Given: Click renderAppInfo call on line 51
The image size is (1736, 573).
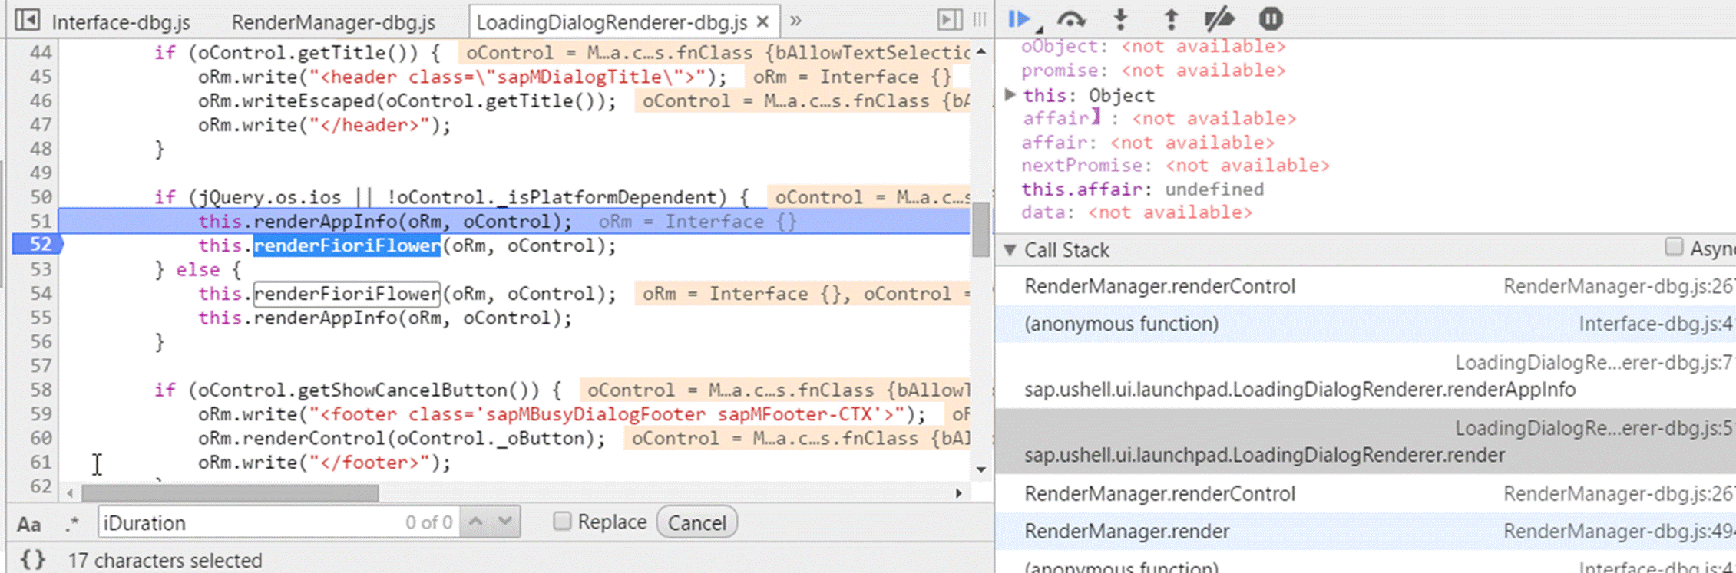Looking at the screenshot, I should (x=325, y=222).
